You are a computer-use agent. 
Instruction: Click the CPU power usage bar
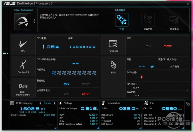[167, 90]
